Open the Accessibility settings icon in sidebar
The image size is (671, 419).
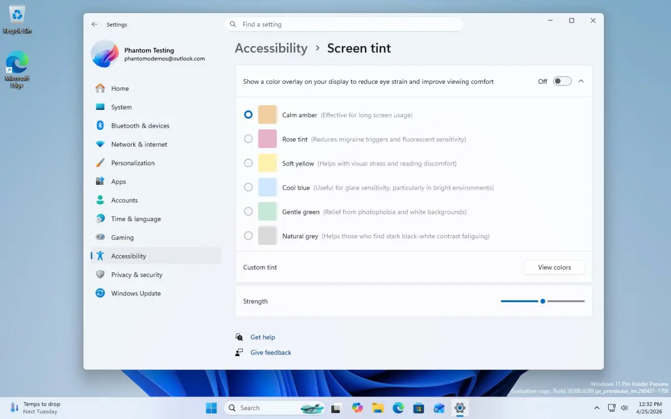coord(100,256)
